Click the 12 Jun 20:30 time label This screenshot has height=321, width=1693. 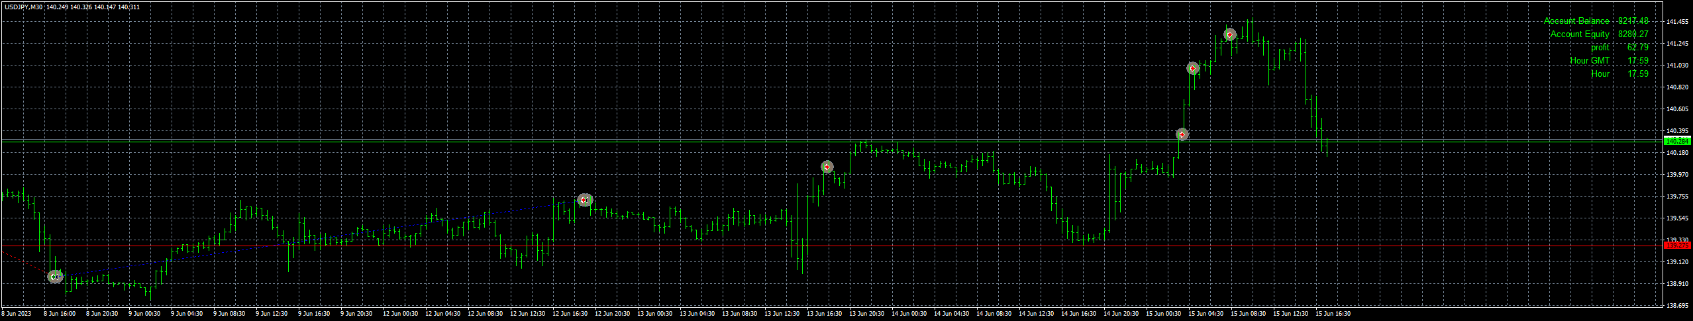point(612,314)
